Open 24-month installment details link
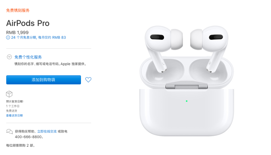This screenshot has height=155, width=271. (x=39, y=37)
